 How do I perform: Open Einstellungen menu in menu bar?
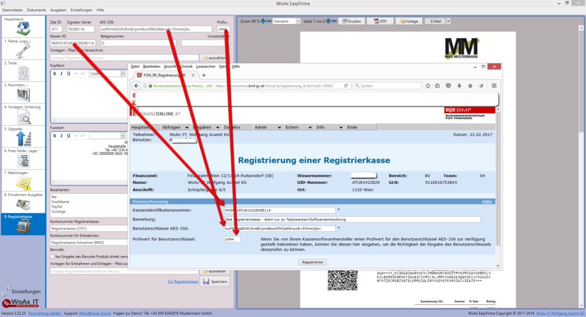tap(81, 10)
